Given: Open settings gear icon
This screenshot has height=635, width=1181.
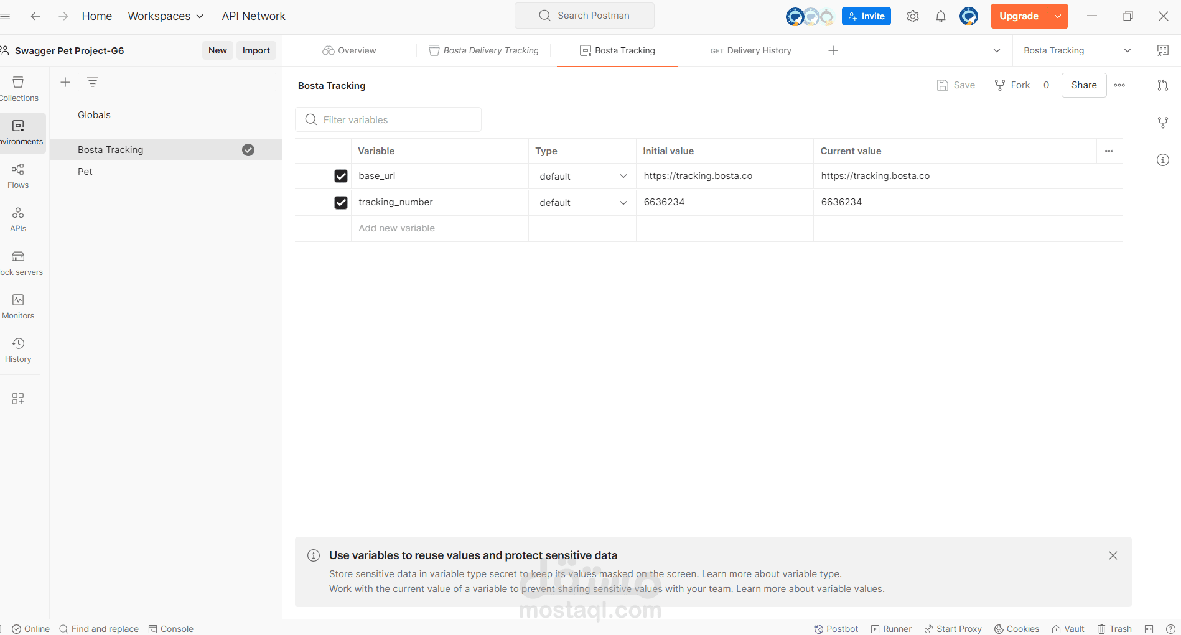Looking at the screenshot, I should click(x=913, y=16).
